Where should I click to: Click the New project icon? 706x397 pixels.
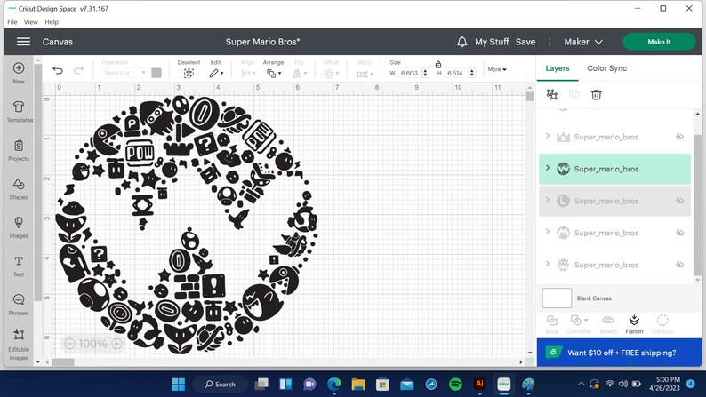[19, 73]
